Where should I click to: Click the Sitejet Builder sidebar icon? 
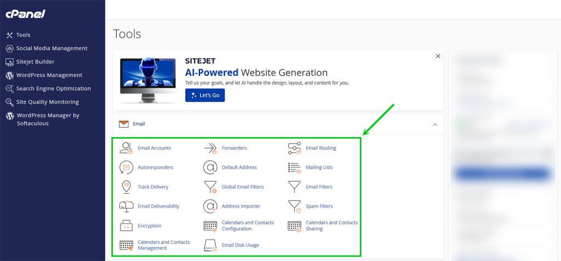(x=9, y=62)
